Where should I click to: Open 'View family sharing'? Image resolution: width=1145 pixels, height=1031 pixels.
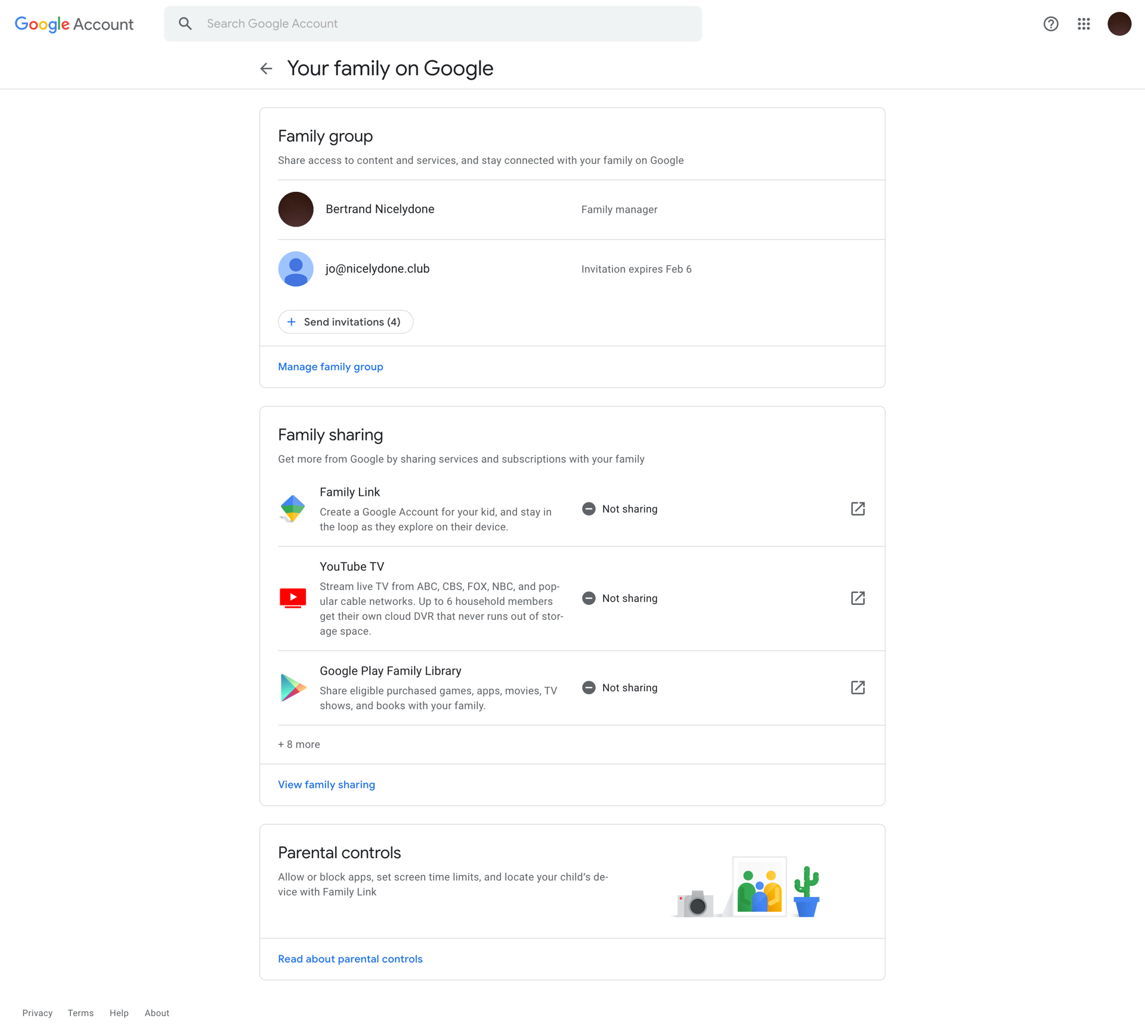326,784
